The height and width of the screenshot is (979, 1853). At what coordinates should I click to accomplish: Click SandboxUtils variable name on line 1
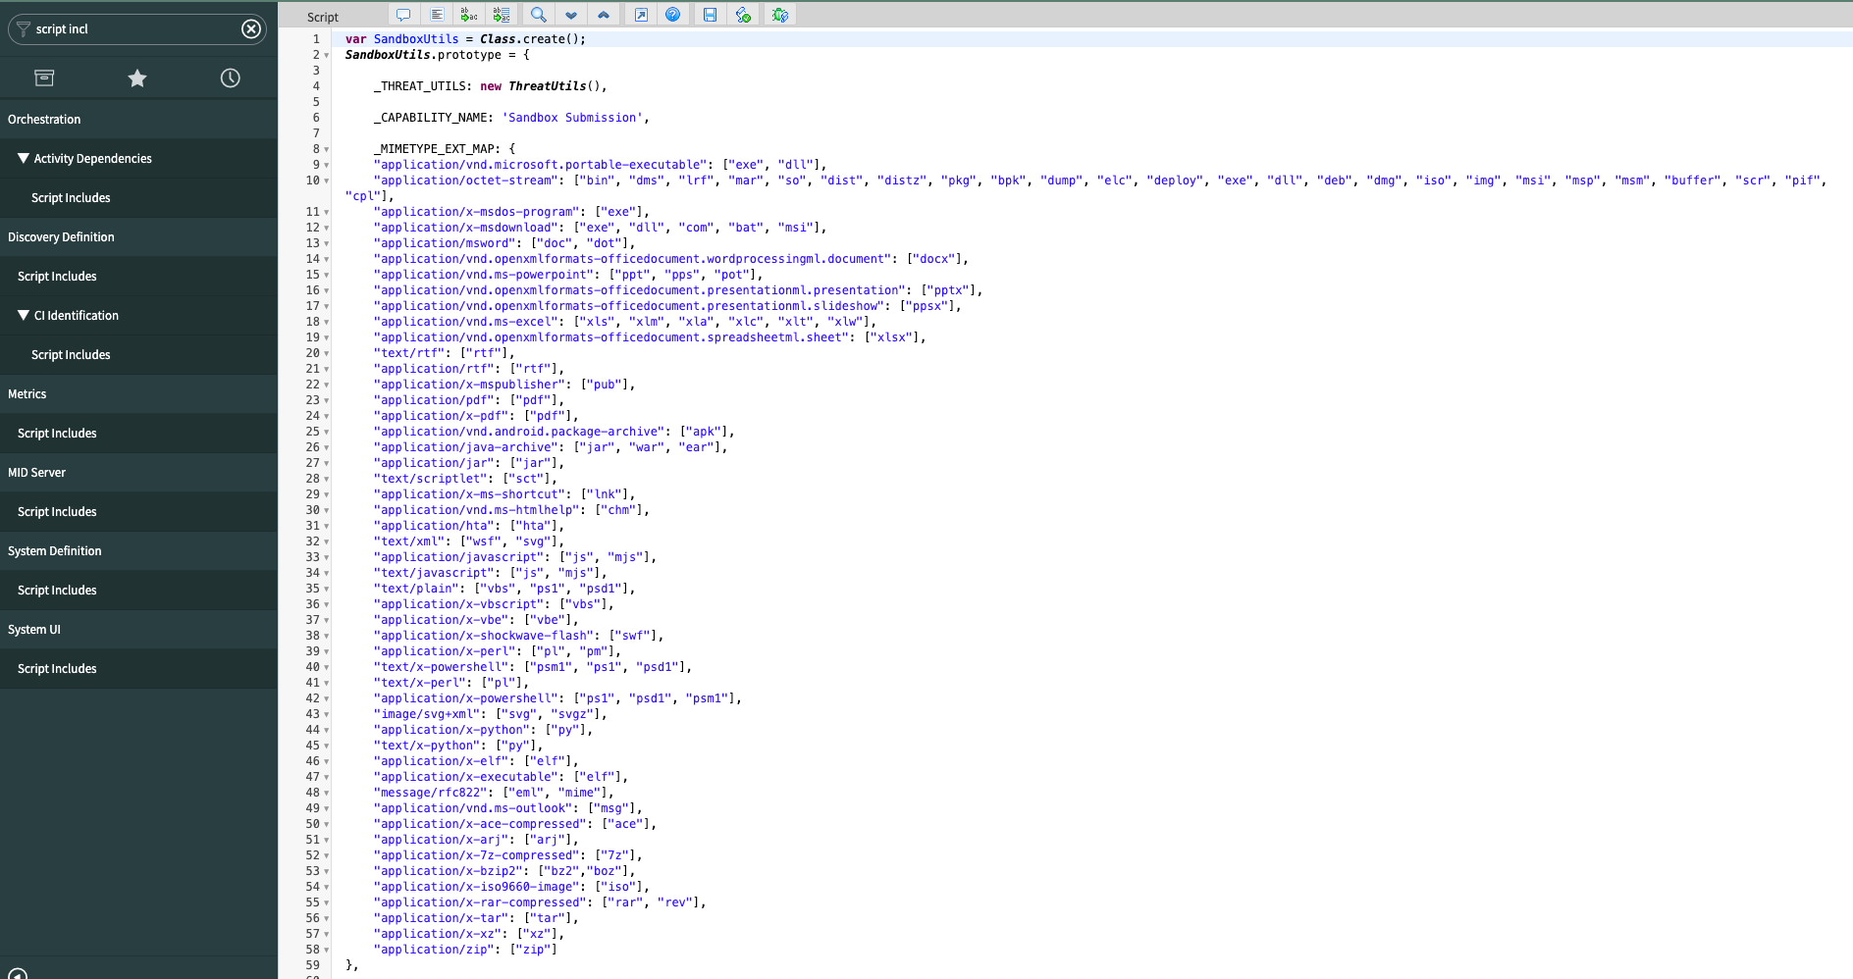click(416, 39)
